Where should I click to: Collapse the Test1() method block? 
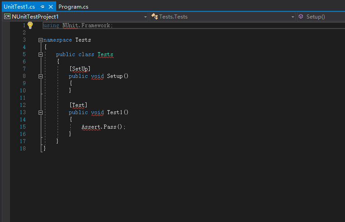click(x=40, y=112)
